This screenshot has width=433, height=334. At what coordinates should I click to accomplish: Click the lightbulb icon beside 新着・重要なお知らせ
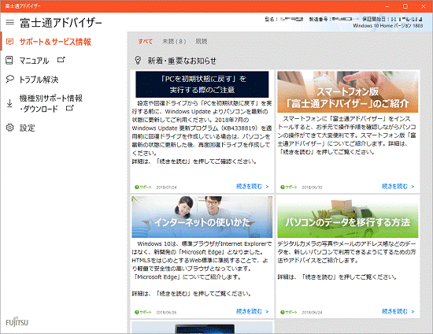click(x=138, y=60)
